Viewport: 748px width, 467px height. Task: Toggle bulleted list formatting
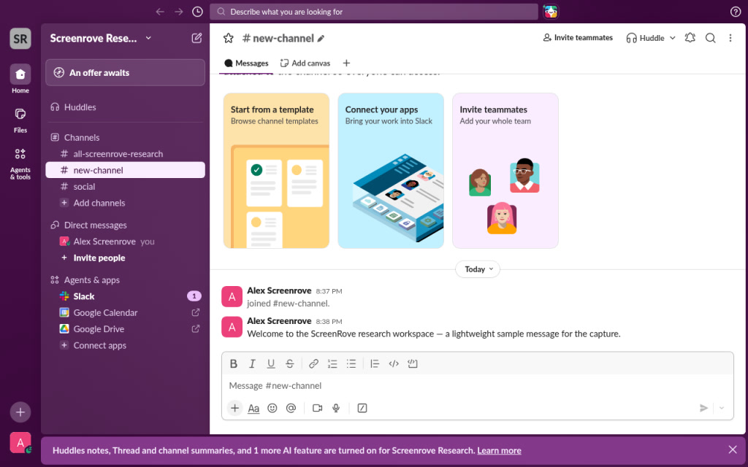(x=351, y=363)
